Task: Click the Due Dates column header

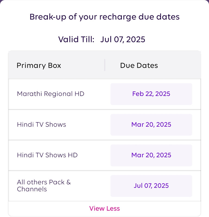Action: (x=139, y=65)
